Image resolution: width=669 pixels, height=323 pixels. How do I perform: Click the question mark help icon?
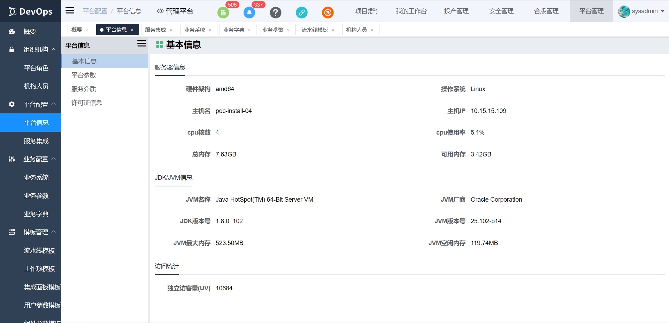click(275, 13)
